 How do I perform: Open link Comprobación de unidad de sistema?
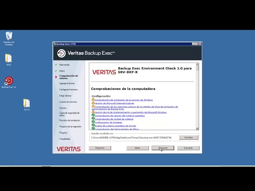[x=114, y=119]
